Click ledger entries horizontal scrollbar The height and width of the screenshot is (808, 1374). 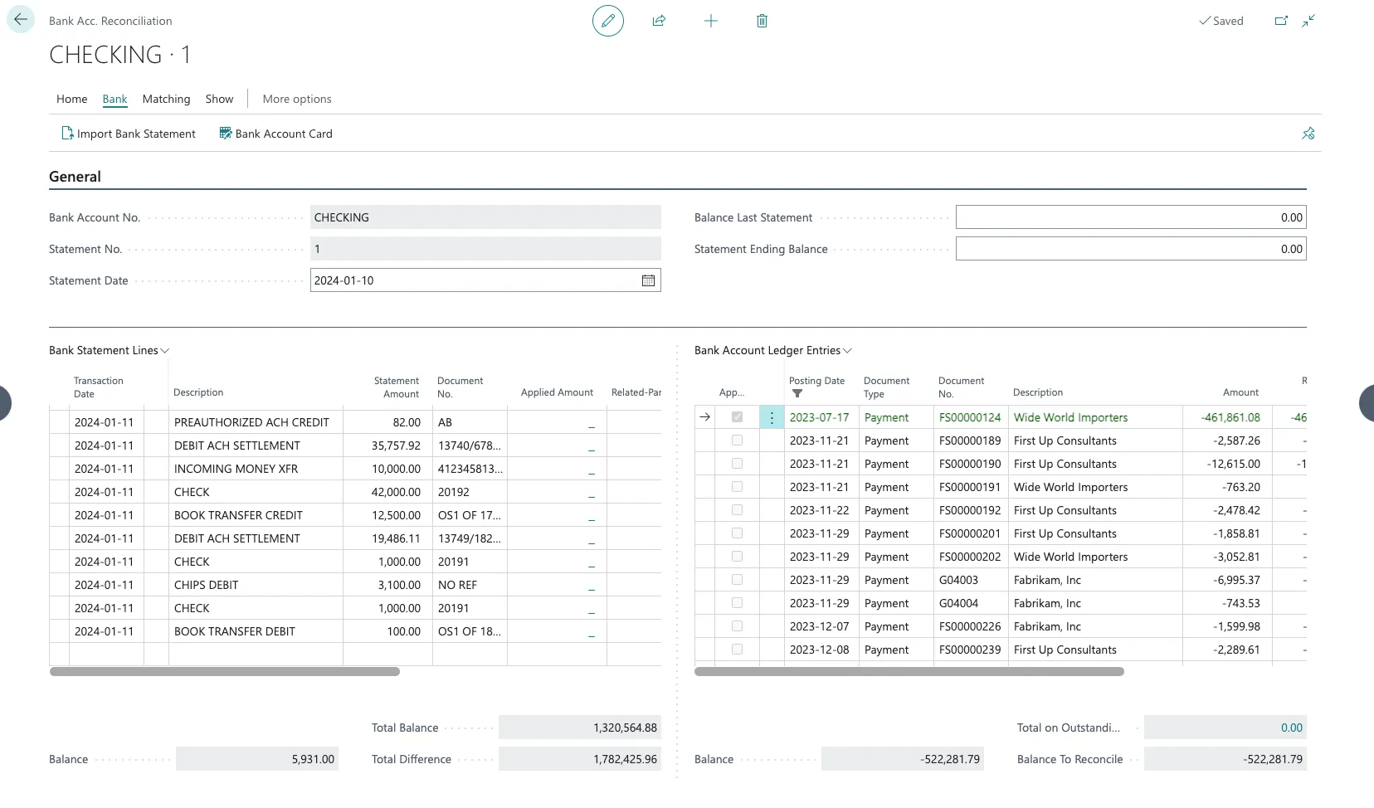909,672
